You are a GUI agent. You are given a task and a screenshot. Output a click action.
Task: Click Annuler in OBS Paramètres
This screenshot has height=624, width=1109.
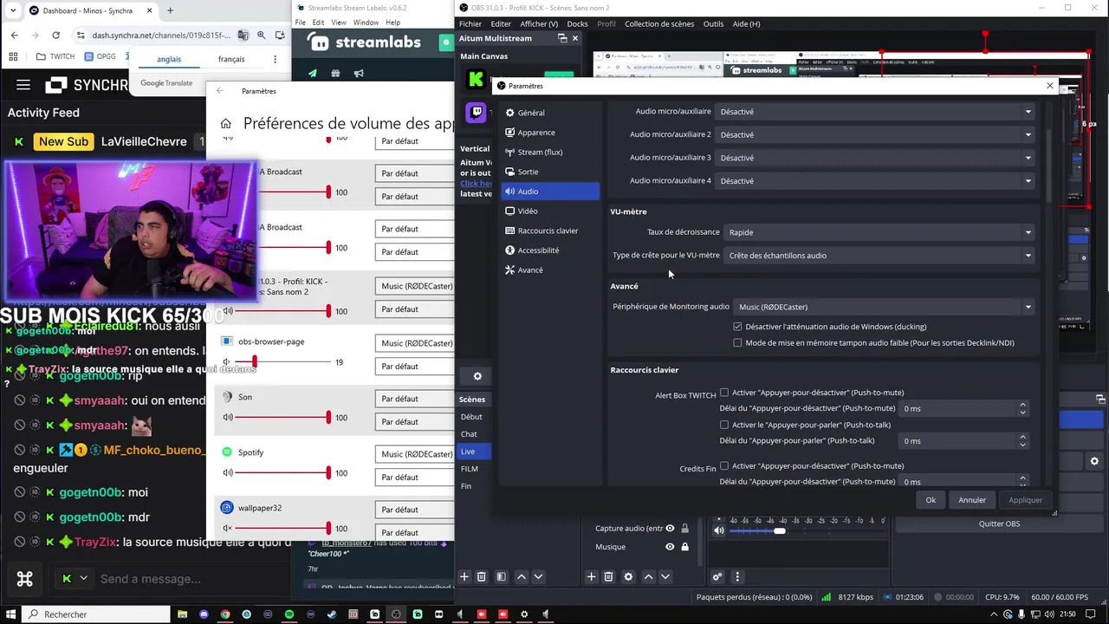tap(972, 500)
